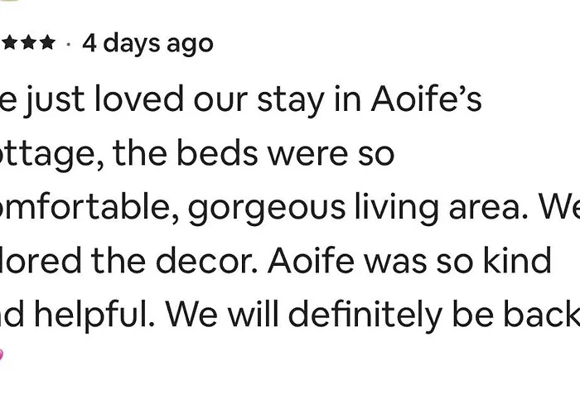Click the "4 days ago" review timestamp
This screenshot has height=414, width=580.
coord(147,42)
